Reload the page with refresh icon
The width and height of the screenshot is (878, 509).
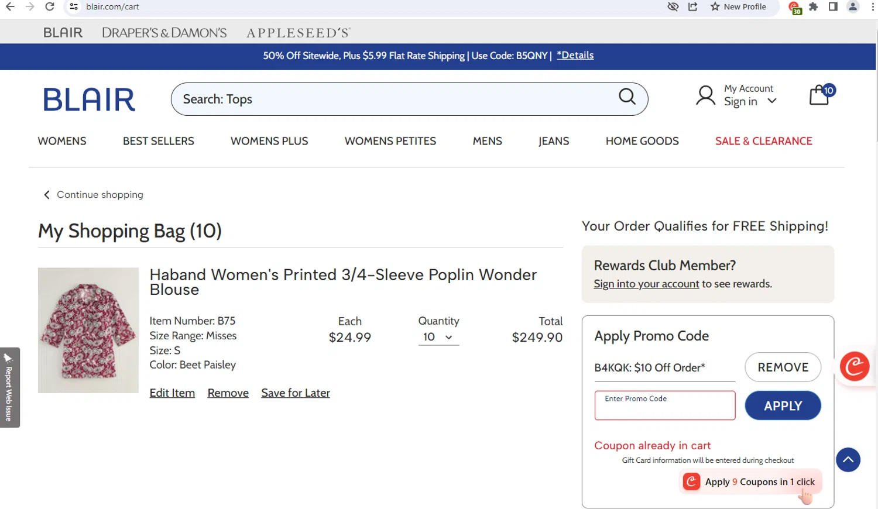point(50,6)
